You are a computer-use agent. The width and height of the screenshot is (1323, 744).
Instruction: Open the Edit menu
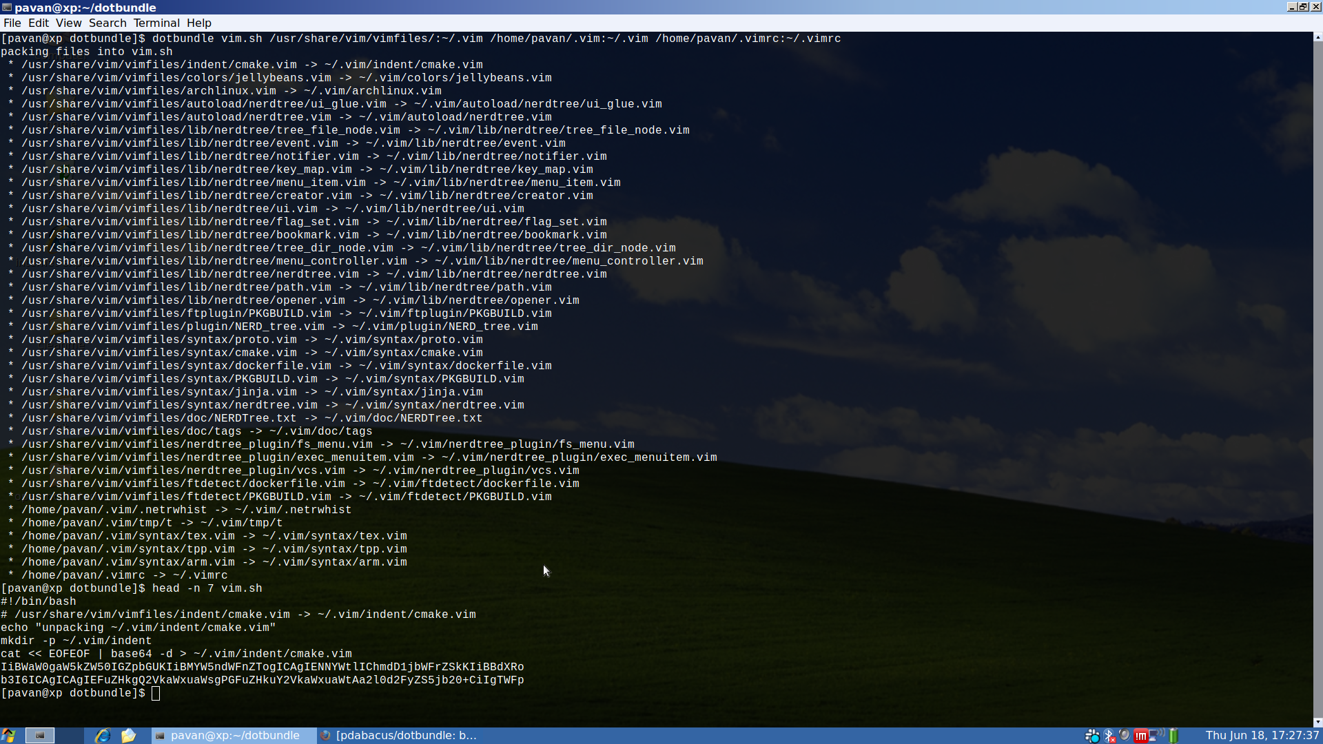(39, 23)
